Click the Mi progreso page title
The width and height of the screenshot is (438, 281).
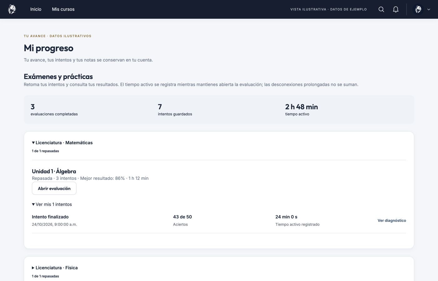[48, 48]
